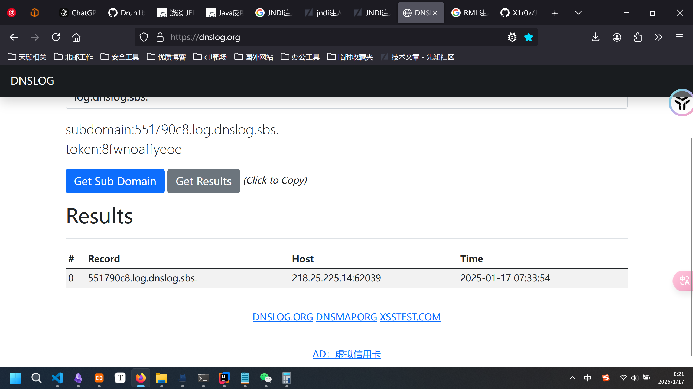
Task: Open the 天璇相关 bookmark folder
Action: pyautogui.click(x=27, y=57)
